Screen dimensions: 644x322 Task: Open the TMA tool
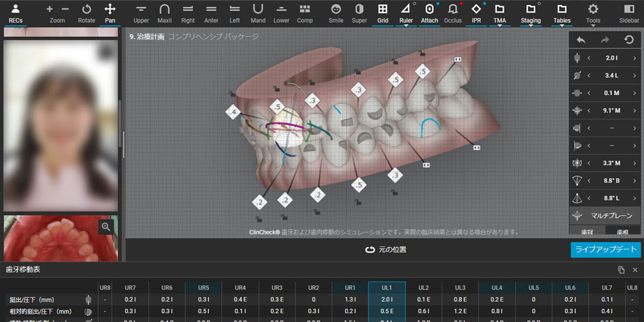click(500, 13)
